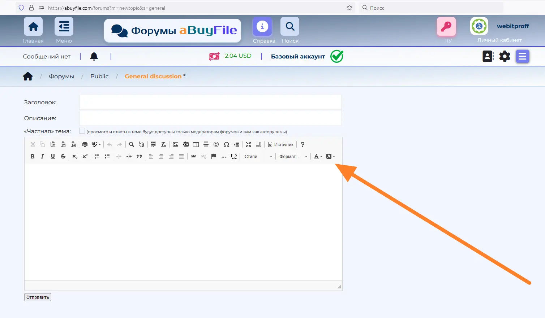The width and height of the screenshot is (545, 318).
Task: Click Paste from Word icon
Action: [x=73, y=144]
